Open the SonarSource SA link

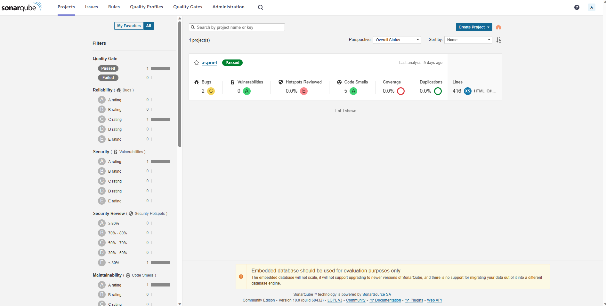[x=377, y=294]
